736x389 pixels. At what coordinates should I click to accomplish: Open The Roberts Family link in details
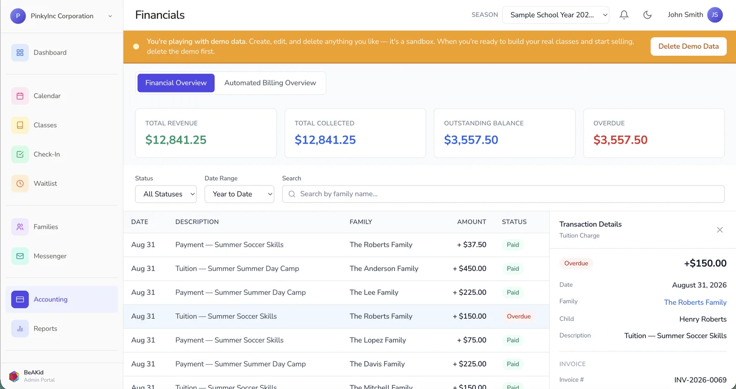695,302
